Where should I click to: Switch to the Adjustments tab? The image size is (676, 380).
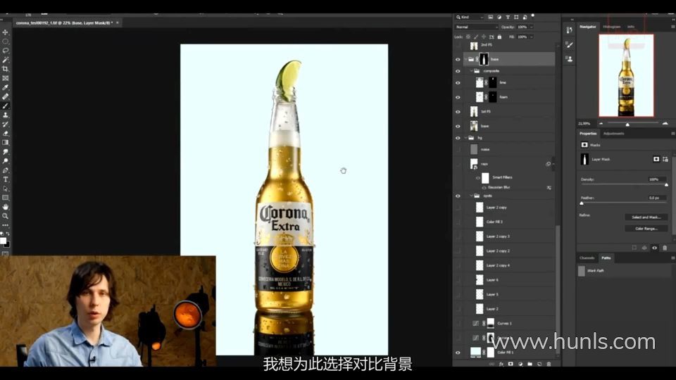pyautogui.click(x=613, y=134)
